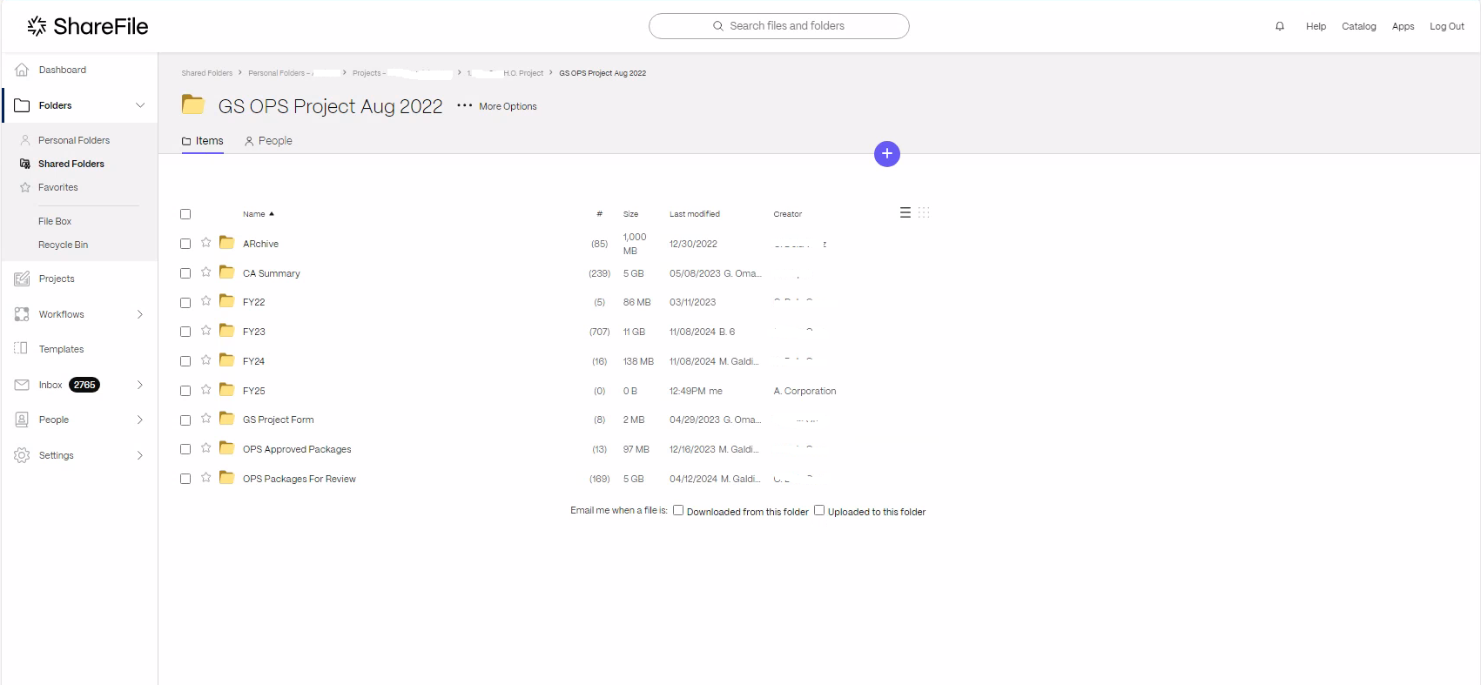Star the OPS Packages For Review folder
1481x685 pixels.
point(206,478)
